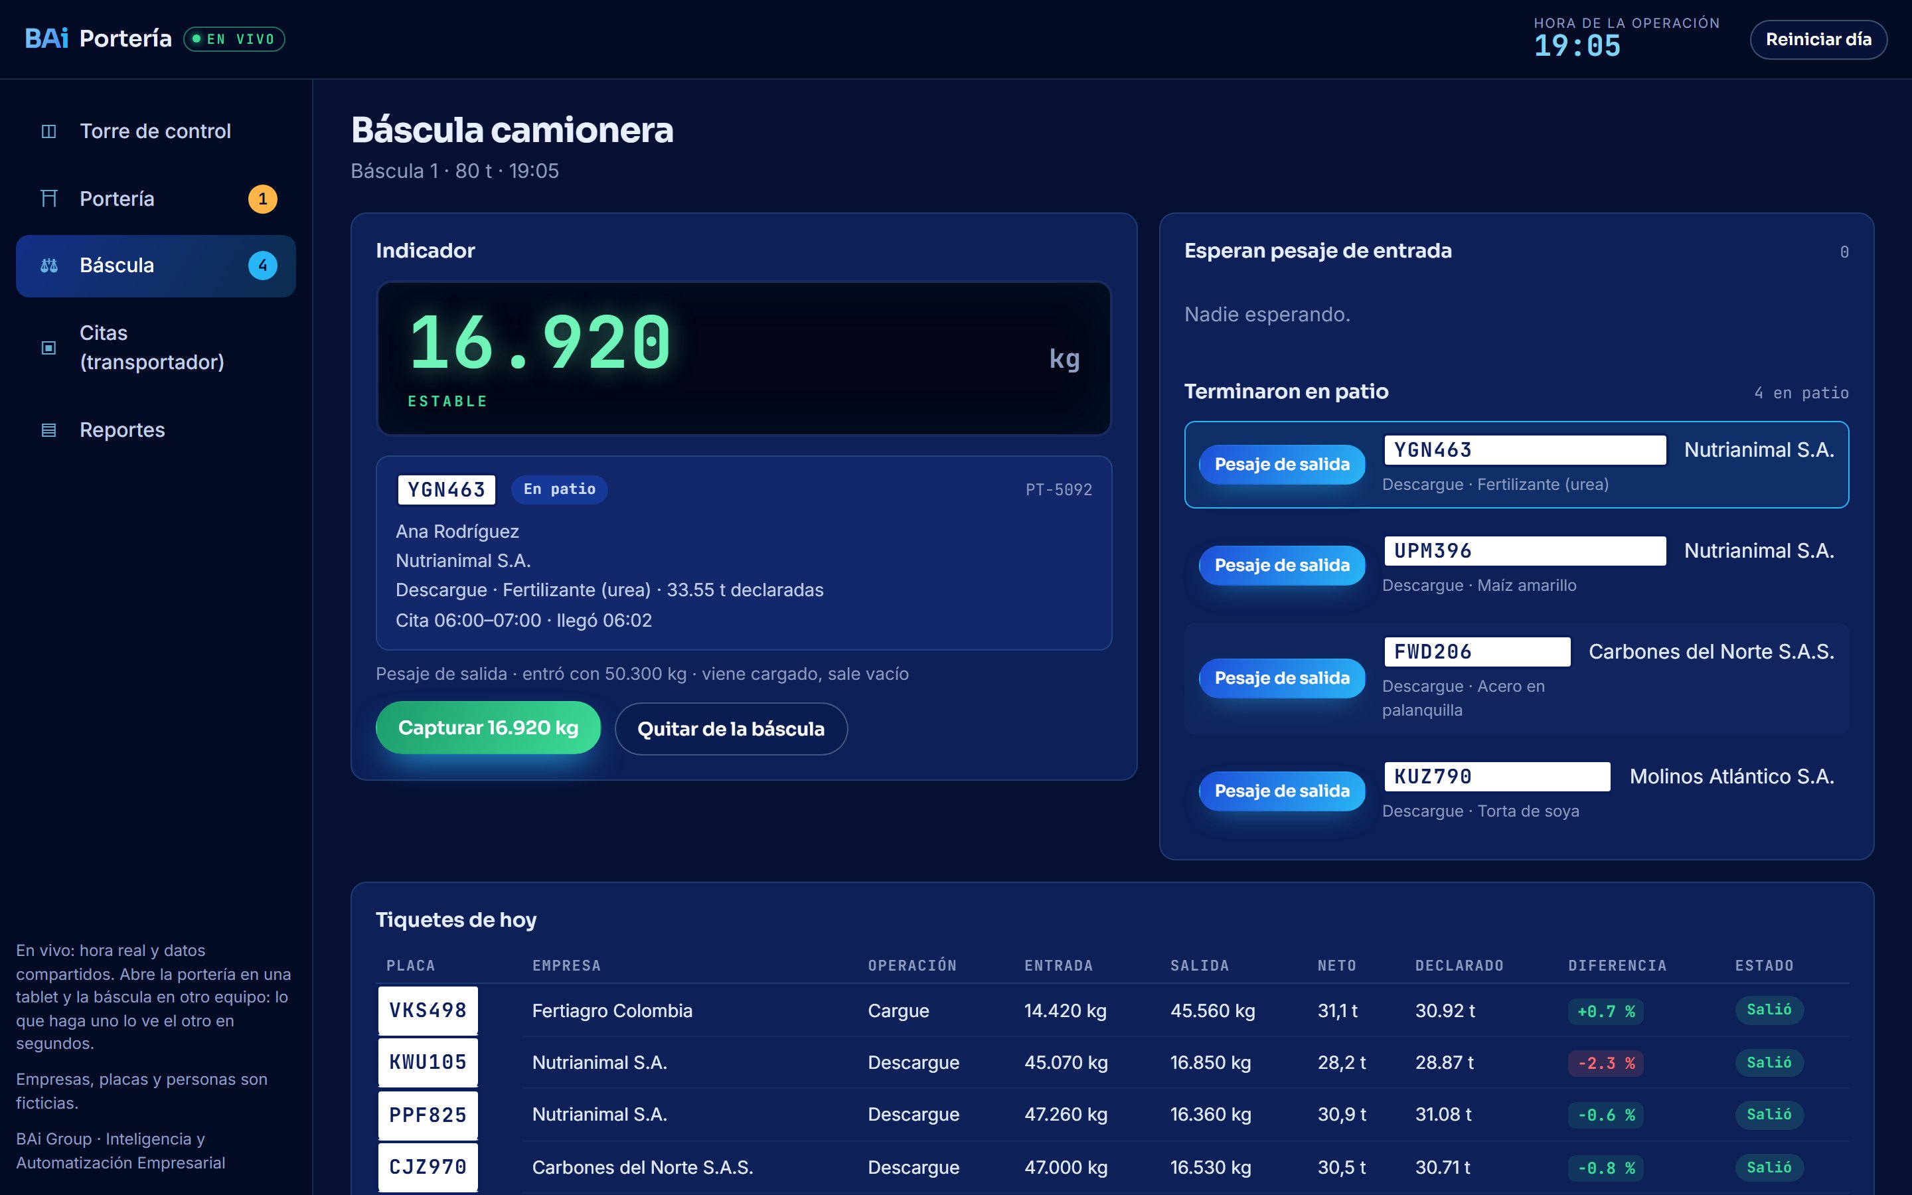Click the 4 en patio counter

tap(1801, 393)
